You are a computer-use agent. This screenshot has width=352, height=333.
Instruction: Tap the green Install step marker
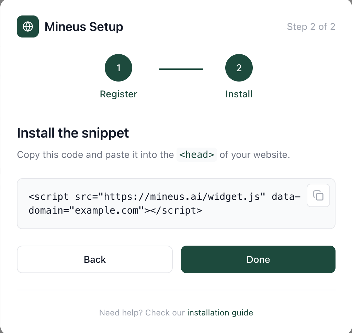pyautogui.click(x=239, y=68)
